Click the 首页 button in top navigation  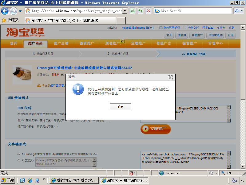tap(169, 35)
